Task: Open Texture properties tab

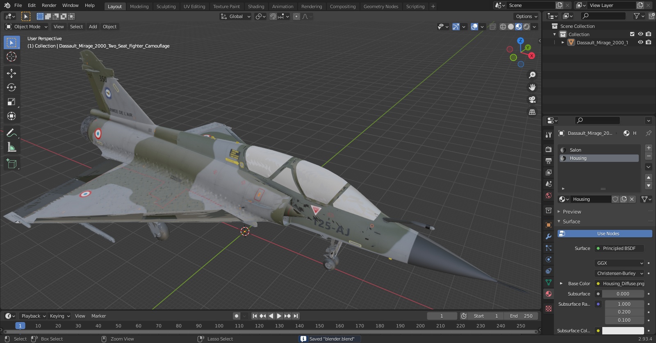Action: [549, 308]
